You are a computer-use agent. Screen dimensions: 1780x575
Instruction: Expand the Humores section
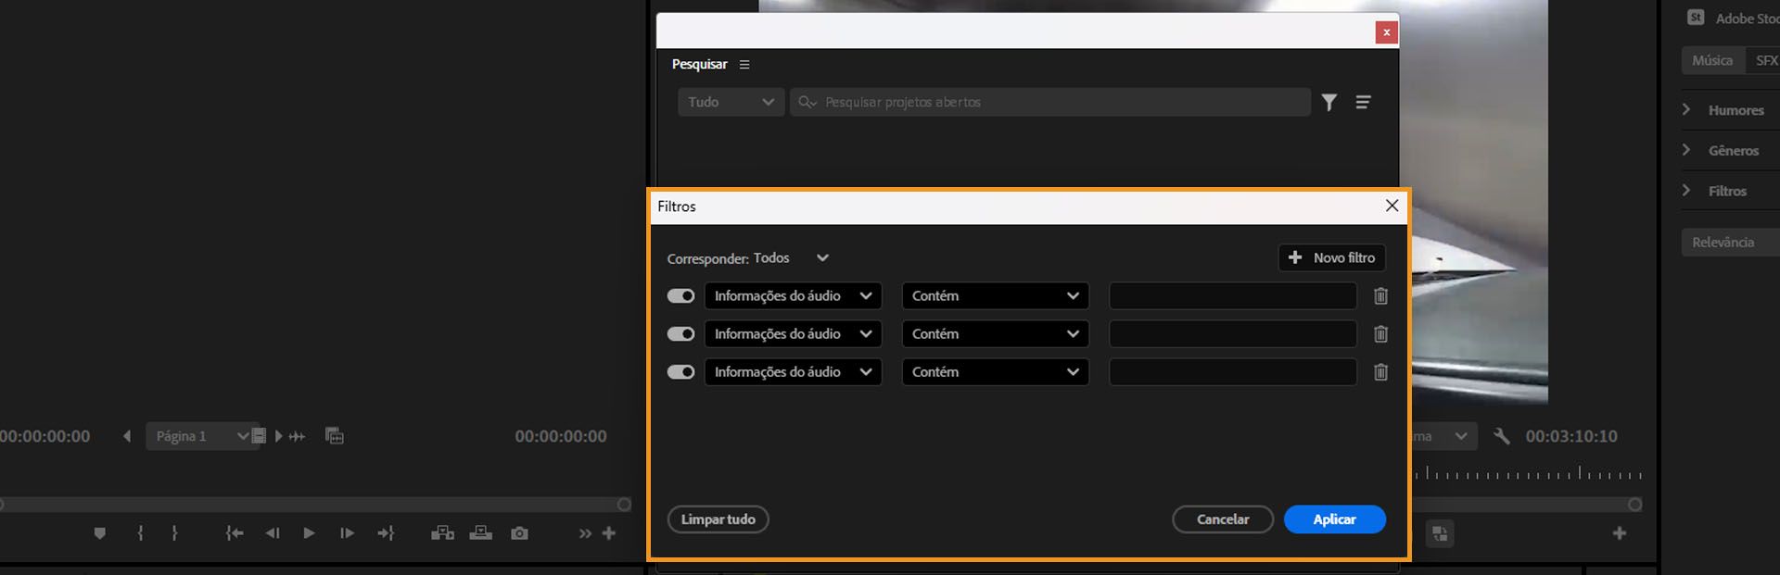click(1686, 109)
